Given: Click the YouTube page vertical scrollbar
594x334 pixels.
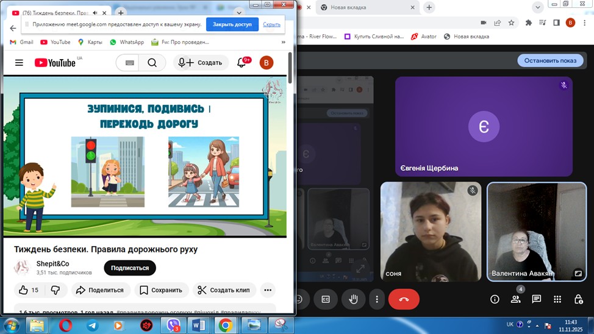Looking at the screenshot, I should [290, 67].
